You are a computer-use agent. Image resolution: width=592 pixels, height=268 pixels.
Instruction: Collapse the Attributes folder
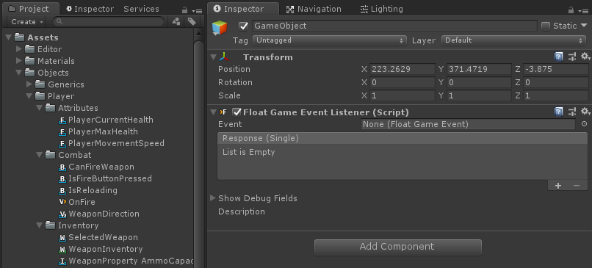click(40, 108)
